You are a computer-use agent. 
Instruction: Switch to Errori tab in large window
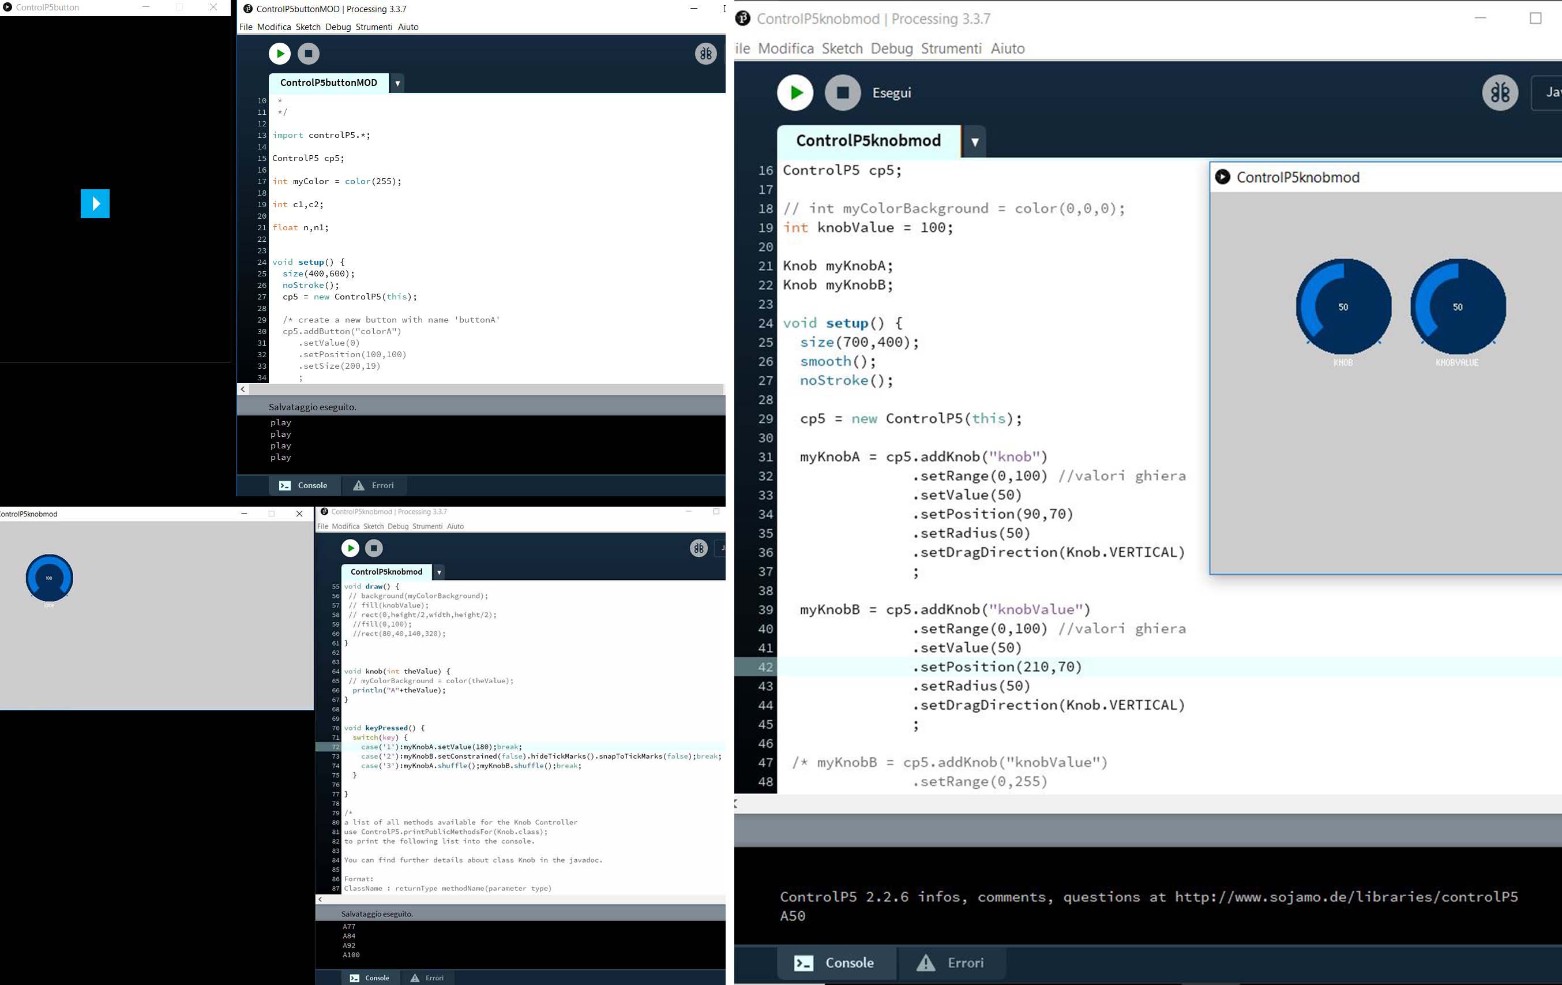(x=952, y=963)
